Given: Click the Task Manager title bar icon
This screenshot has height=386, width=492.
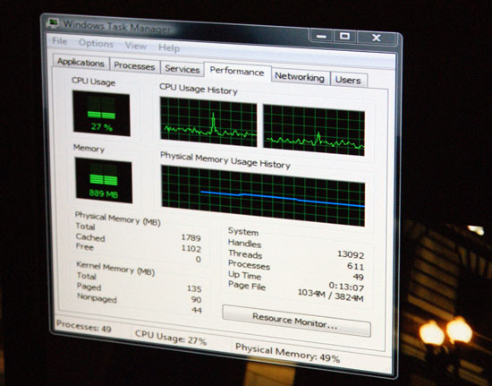Looking at the screenshot, I should [52, 23].
